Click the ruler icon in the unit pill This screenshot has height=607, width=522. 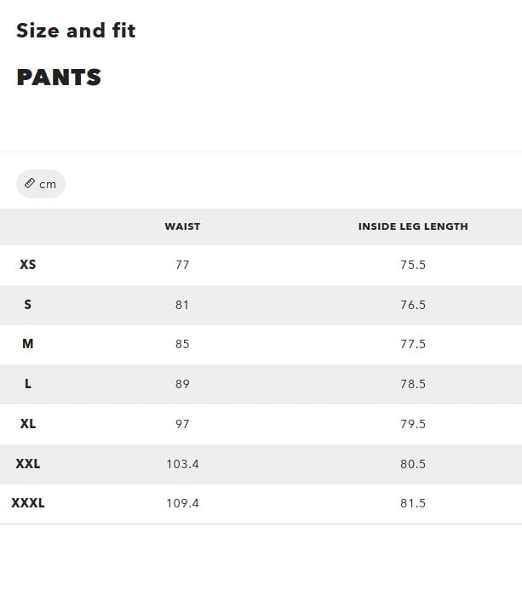click(x=30, y=184)
